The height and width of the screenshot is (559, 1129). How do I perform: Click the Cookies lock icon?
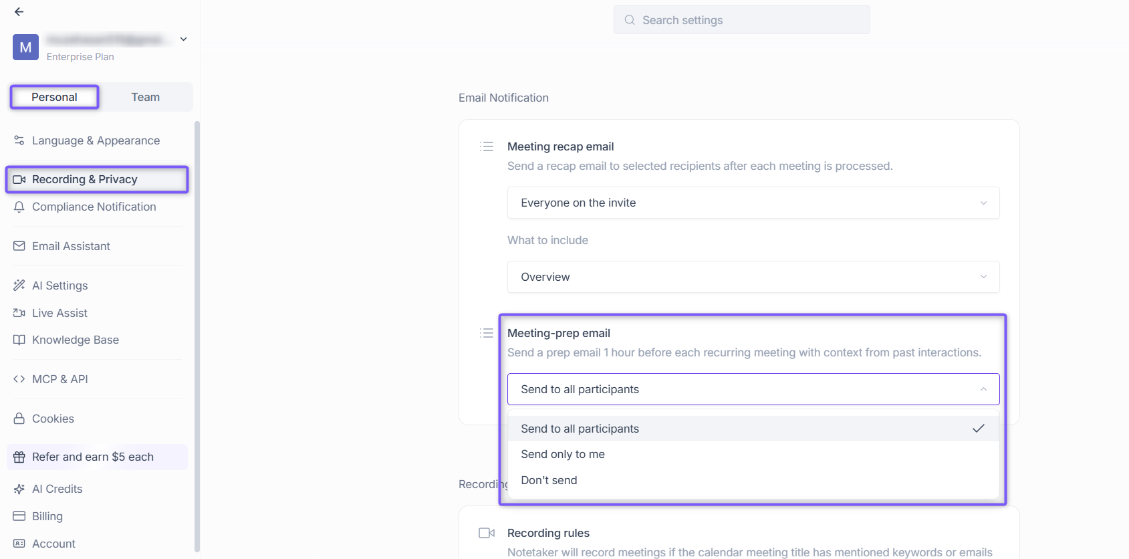pos(19,419)
